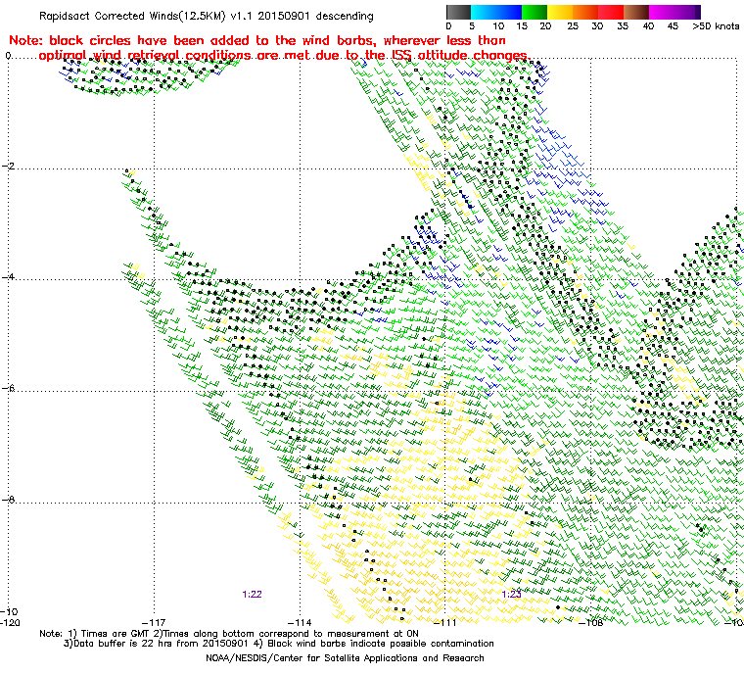Click the 'NOAA/NESDIS/Center for Satellite Applications' credit

tap(345, 658)
